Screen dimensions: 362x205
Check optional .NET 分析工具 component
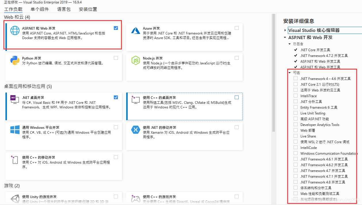[x=296, y=101]
